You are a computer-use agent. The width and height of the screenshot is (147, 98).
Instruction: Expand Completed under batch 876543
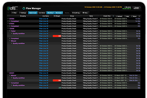[x=10, y=26]
